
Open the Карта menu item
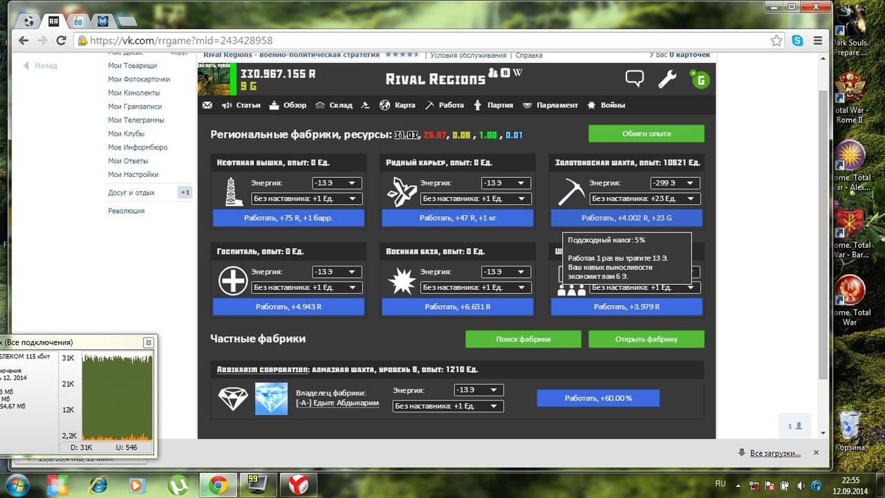(x=398, y=105)
